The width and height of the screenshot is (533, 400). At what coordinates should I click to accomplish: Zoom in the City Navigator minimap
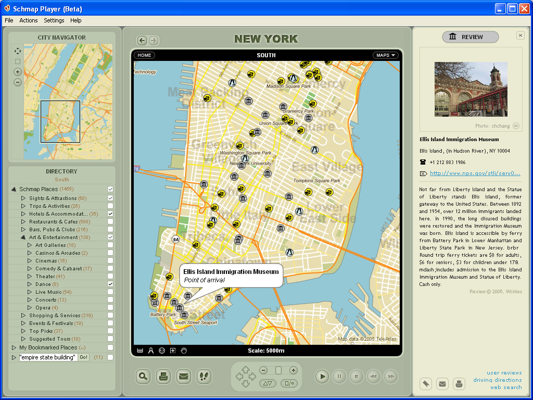(17, 72)
